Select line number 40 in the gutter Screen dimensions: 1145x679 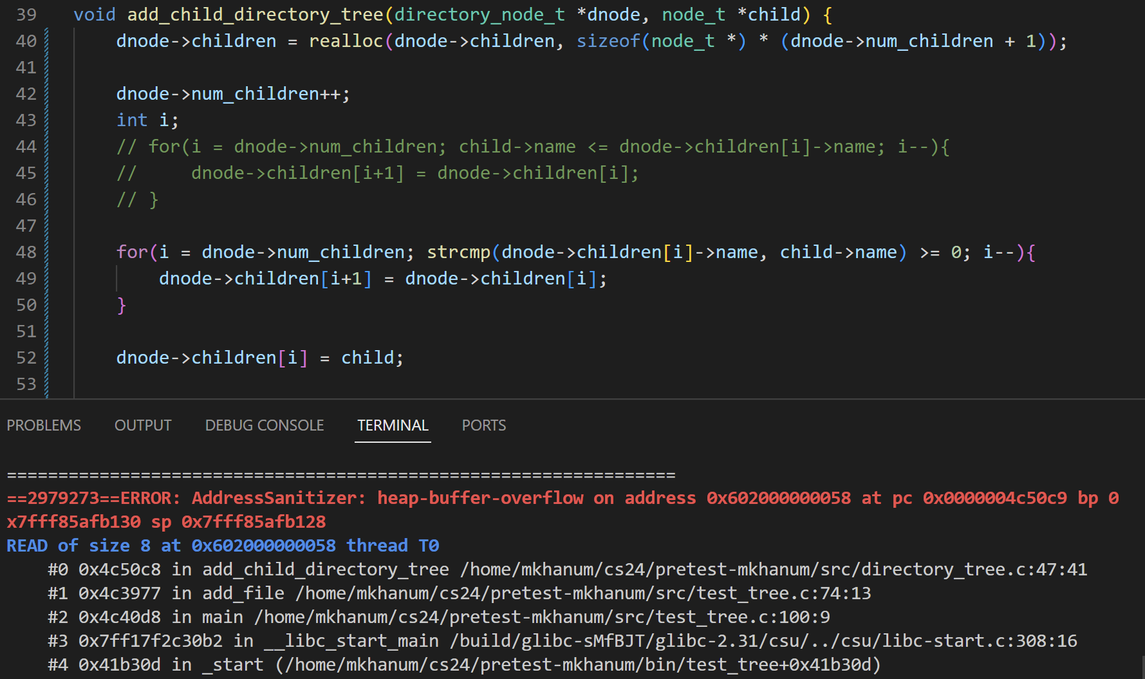[x=26, y=41]
